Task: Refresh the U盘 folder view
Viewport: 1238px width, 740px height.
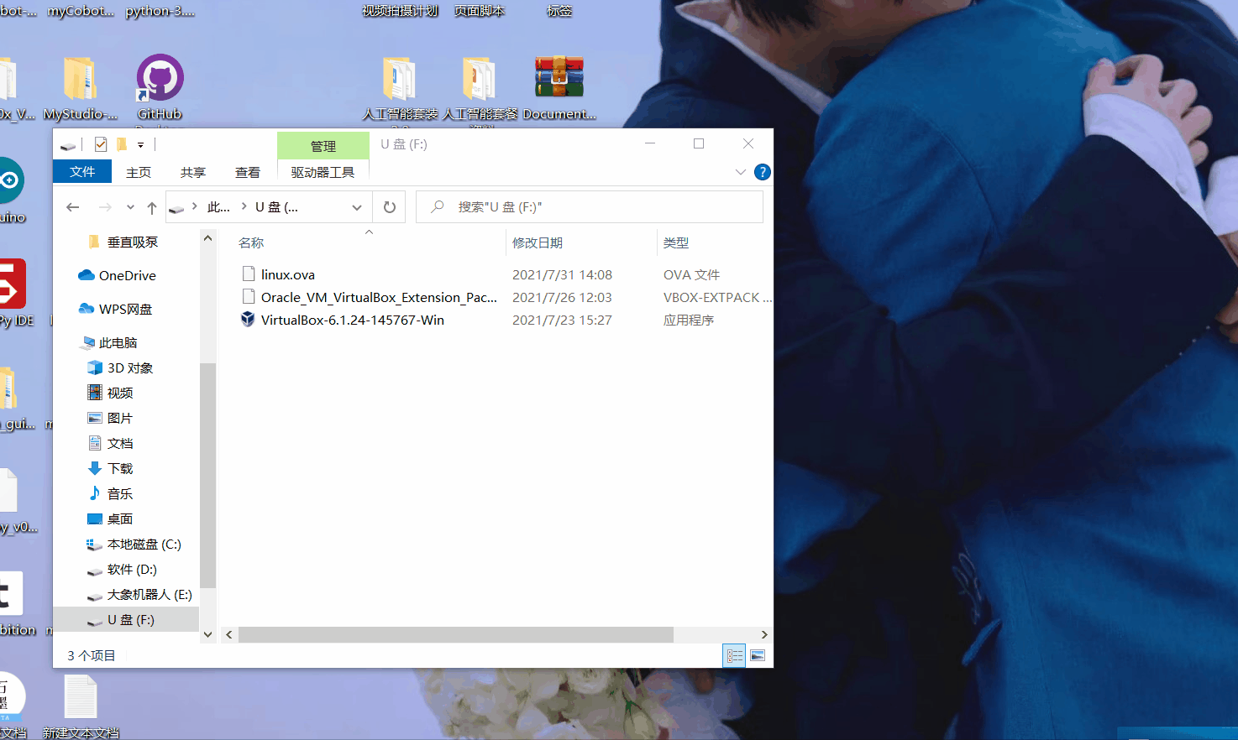Action: click(x=390, y=207)
